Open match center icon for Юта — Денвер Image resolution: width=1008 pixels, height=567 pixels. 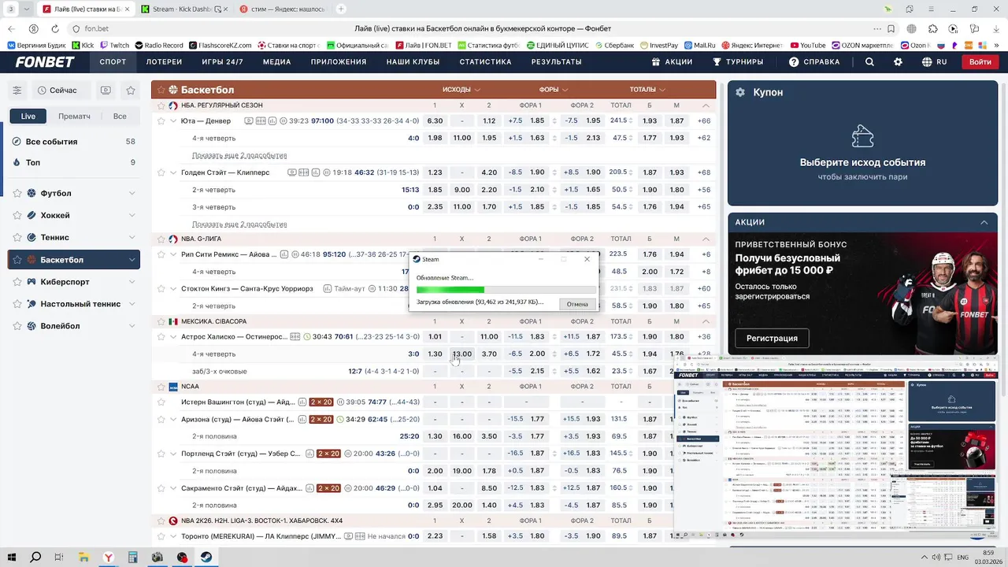pyautogui.click(x=261, y=121)
